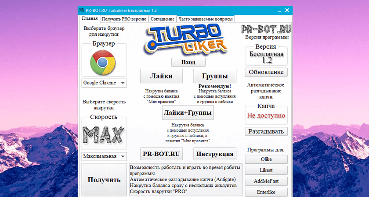369x197 pixels.
Task: Click the Обновление button
Action: point(266,72)
